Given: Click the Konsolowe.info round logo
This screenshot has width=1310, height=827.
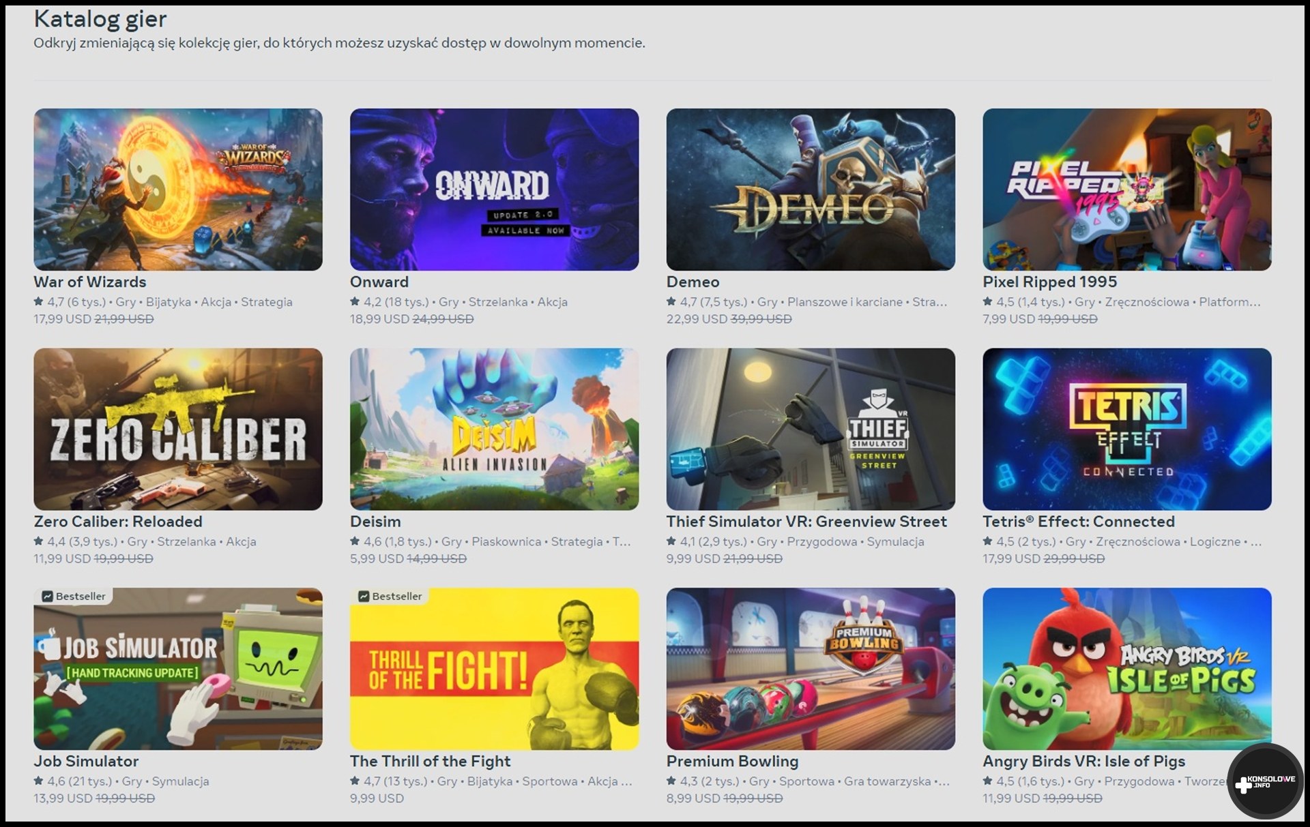Looking at the screenshot, I should [x=1266, y=781].
